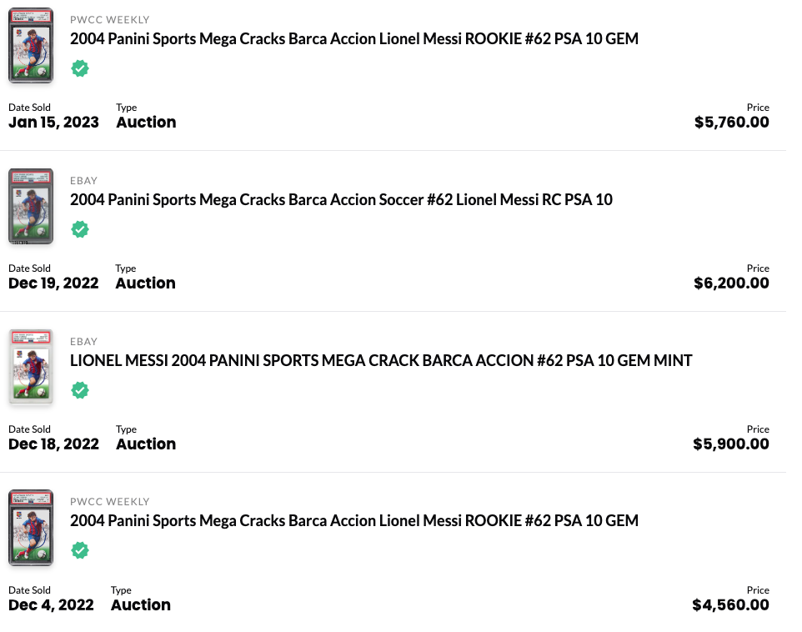
Task: Open 'LIONEL MESSI 2004 PANINI SPORTS MEGA CRACK' listing
Action: click(x=381, y=361)
